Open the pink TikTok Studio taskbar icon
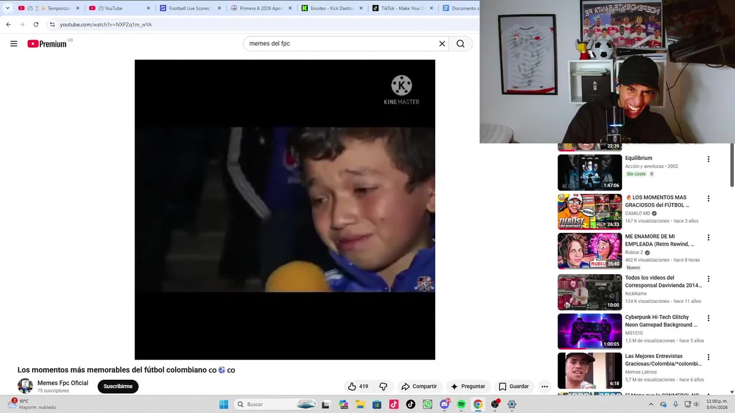735x413 pixels. 394,404
